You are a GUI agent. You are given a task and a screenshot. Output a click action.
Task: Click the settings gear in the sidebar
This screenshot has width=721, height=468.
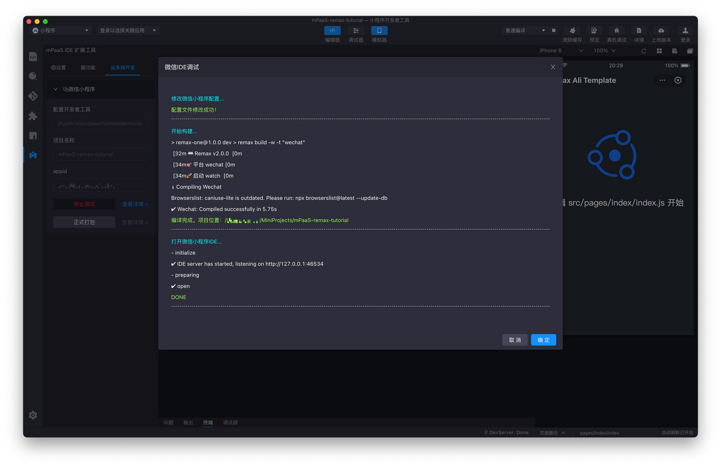(33, 415)
